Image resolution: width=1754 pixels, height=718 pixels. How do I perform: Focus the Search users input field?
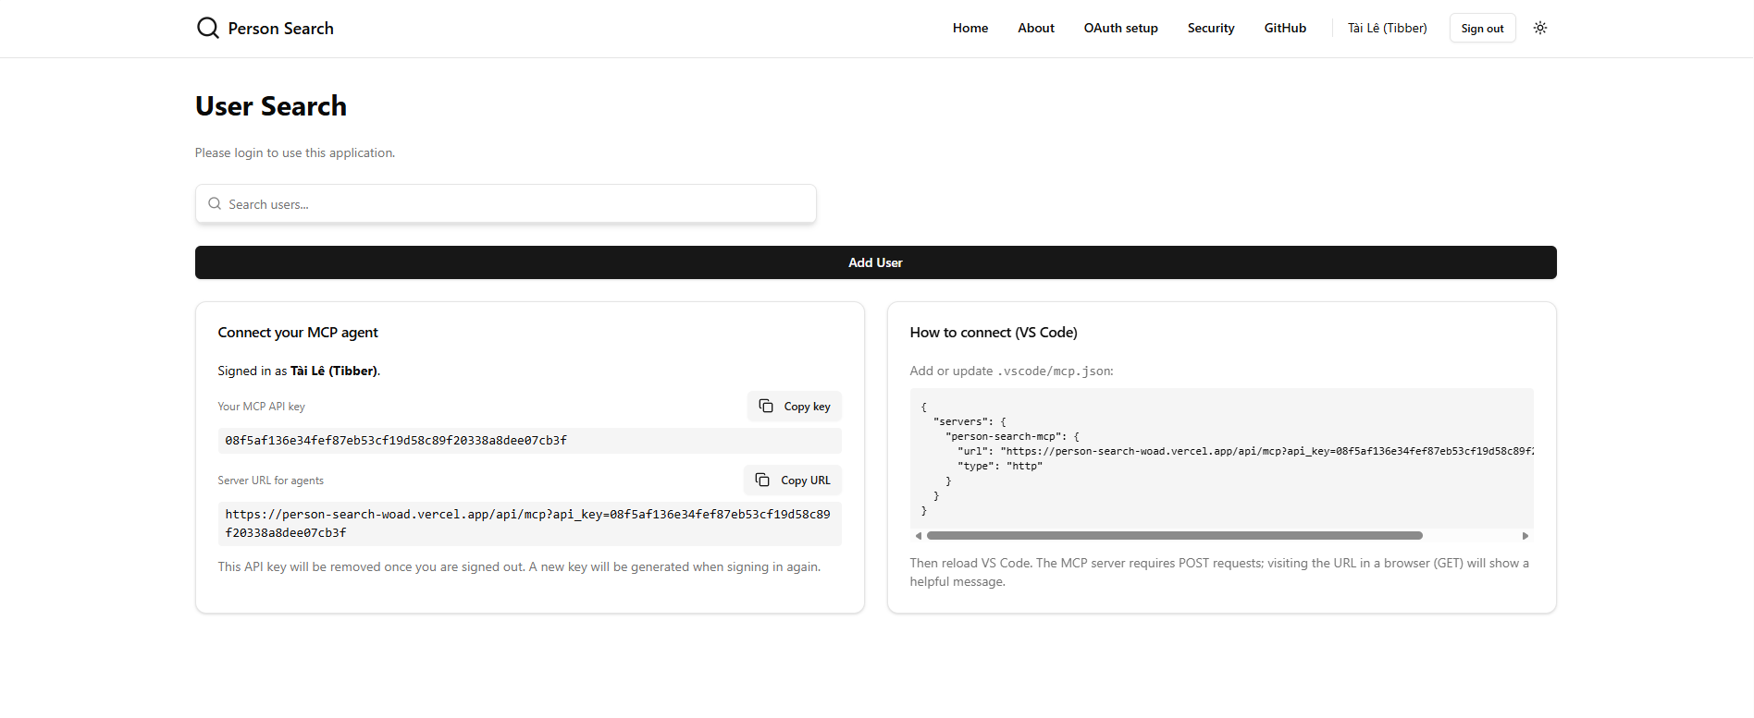pyautogui.click(x=505, y=203)
